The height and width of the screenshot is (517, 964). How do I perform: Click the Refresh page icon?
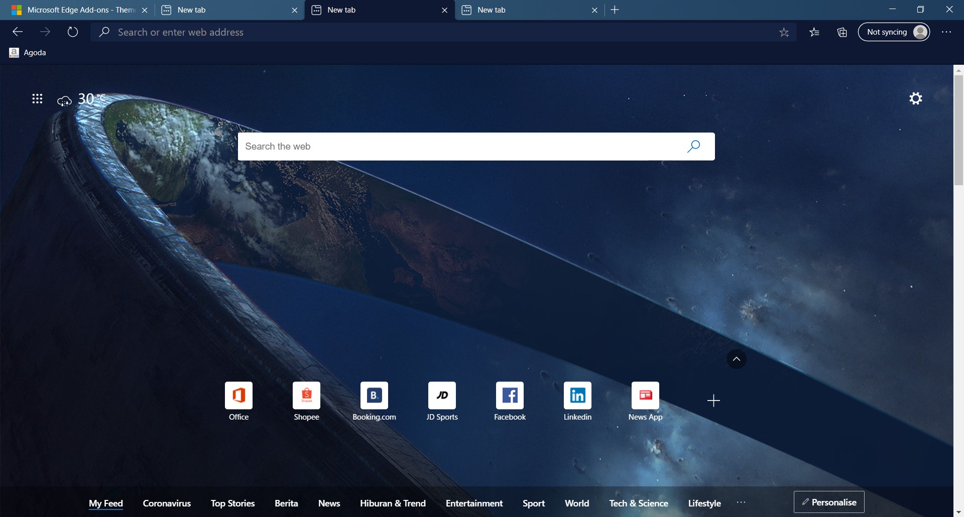(x=73, y=32)
